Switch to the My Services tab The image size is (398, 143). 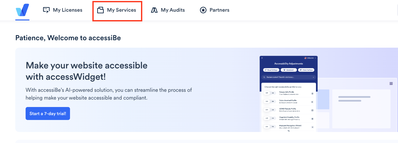(x=117, y=10)
